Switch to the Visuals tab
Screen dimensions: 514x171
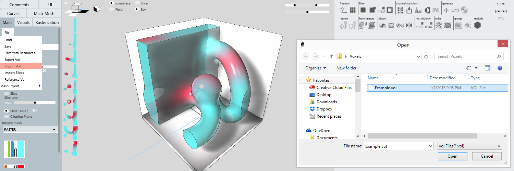pos(23,23)
